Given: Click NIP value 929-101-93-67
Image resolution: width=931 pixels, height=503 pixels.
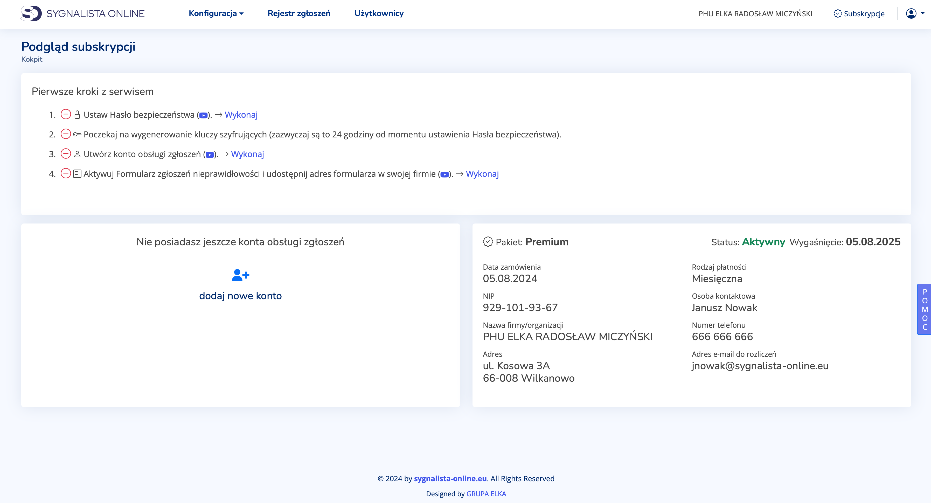Looking at the screenshot, I should click(520, 308).
